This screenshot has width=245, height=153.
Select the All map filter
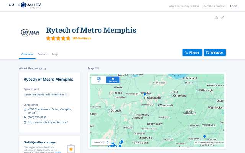99,80
